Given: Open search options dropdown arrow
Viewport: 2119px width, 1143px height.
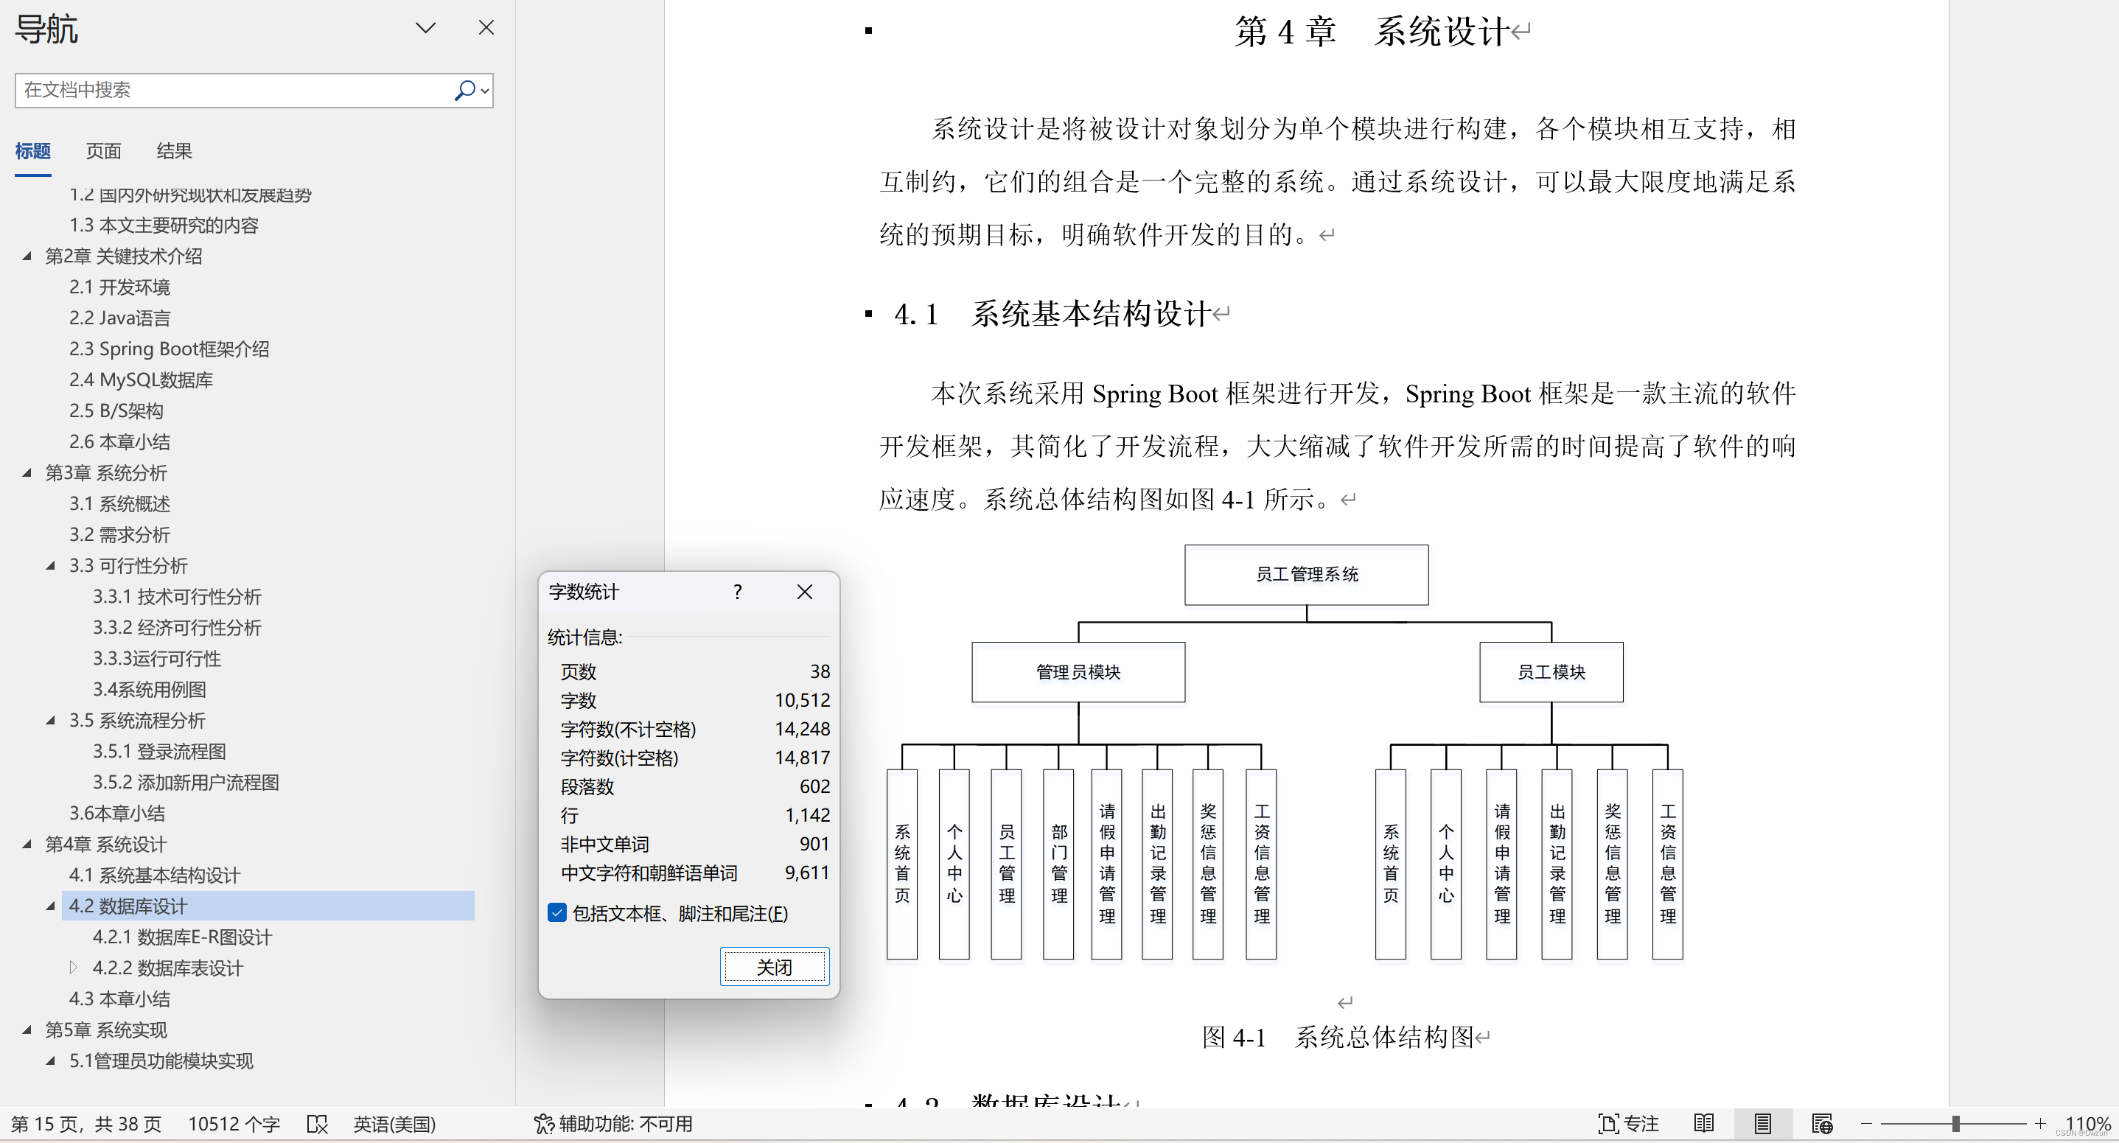Looking at the screenshot, I should [485, 91].
